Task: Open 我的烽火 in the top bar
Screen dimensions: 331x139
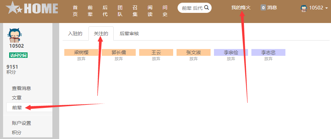Action: [241, 7]
